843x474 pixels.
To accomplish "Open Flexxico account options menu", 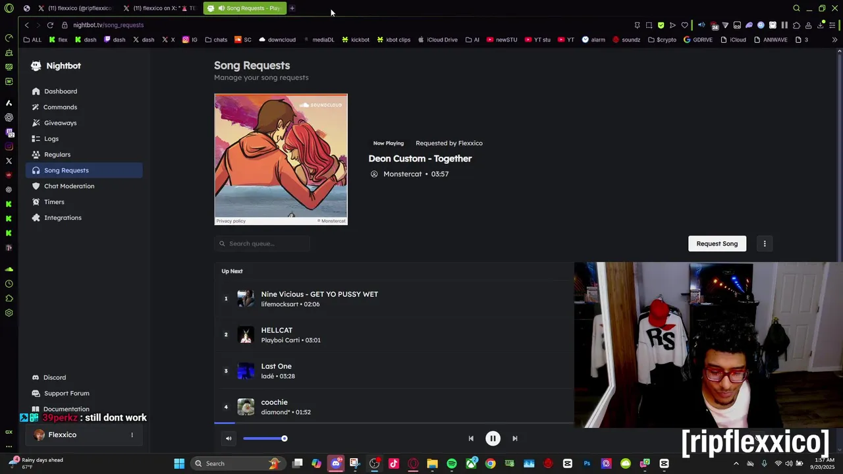I will click(132, 435).
